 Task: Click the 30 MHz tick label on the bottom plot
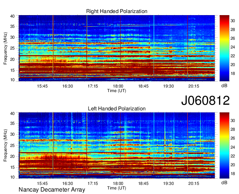[x=13, y=134]
